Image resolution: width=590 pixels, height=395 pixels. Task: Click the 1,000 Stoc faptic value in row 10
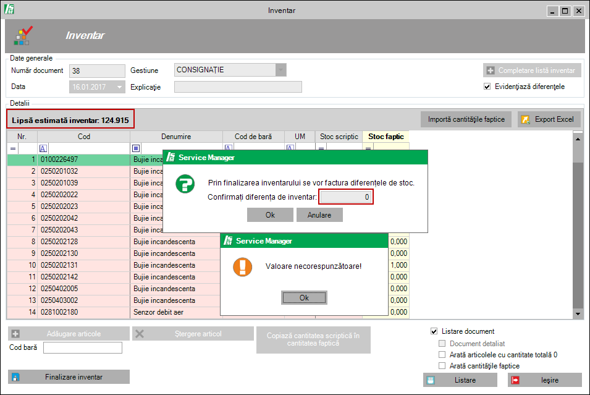coord(399,265)
